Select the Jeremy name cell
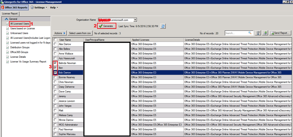Viewport: 293px width, 137px height. coord(71,96)
